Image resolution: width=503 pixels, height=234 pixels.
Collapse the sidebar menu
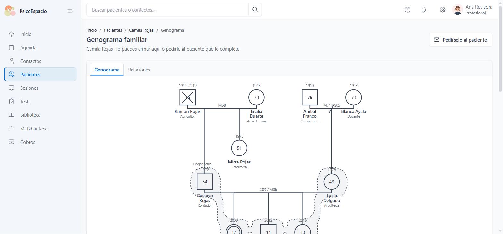pyautogui.click(x=70, y=11)
